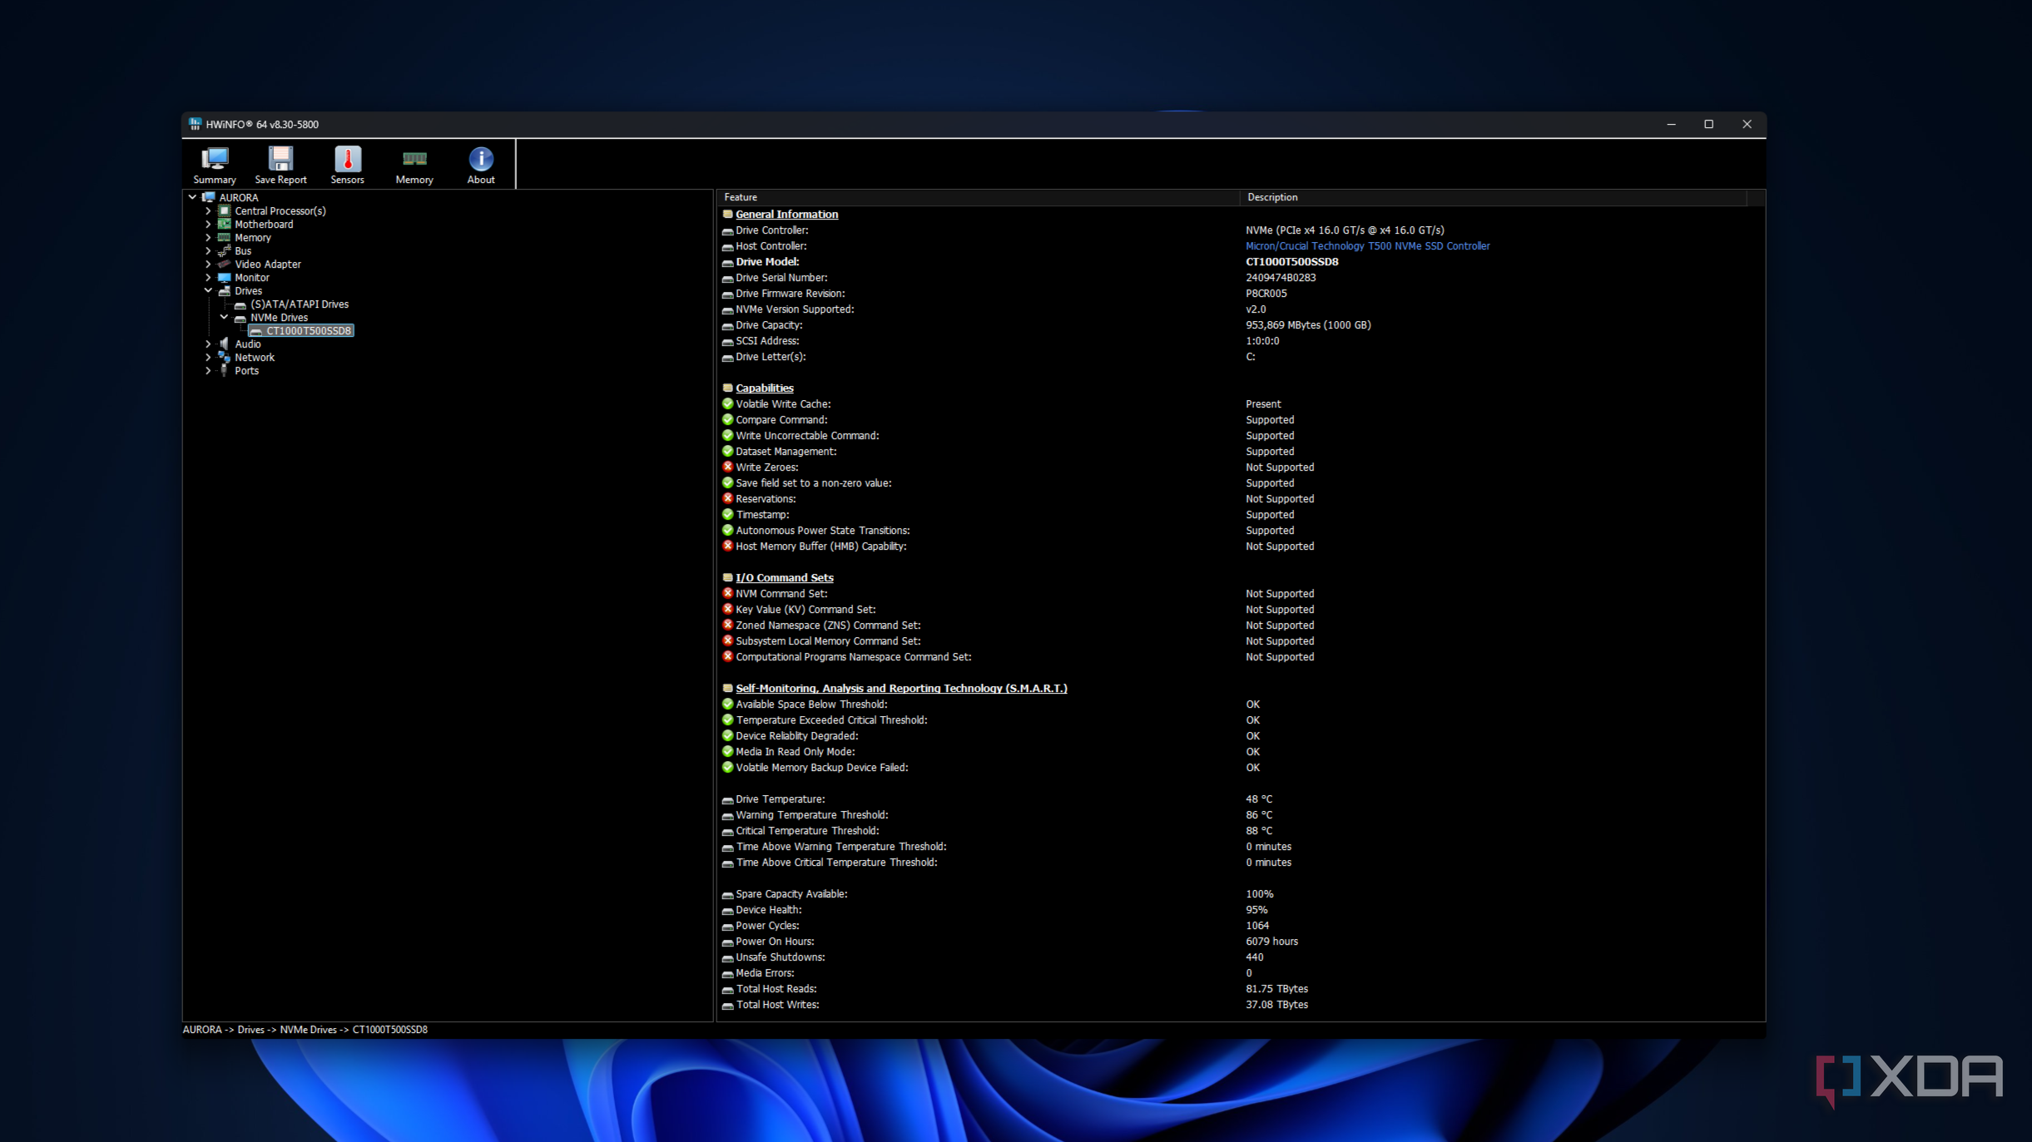Click the Total Host Writes 37.08 TBytes value
2032x1142 pixels.
pyautogui.click(x=1276, y=1004)
